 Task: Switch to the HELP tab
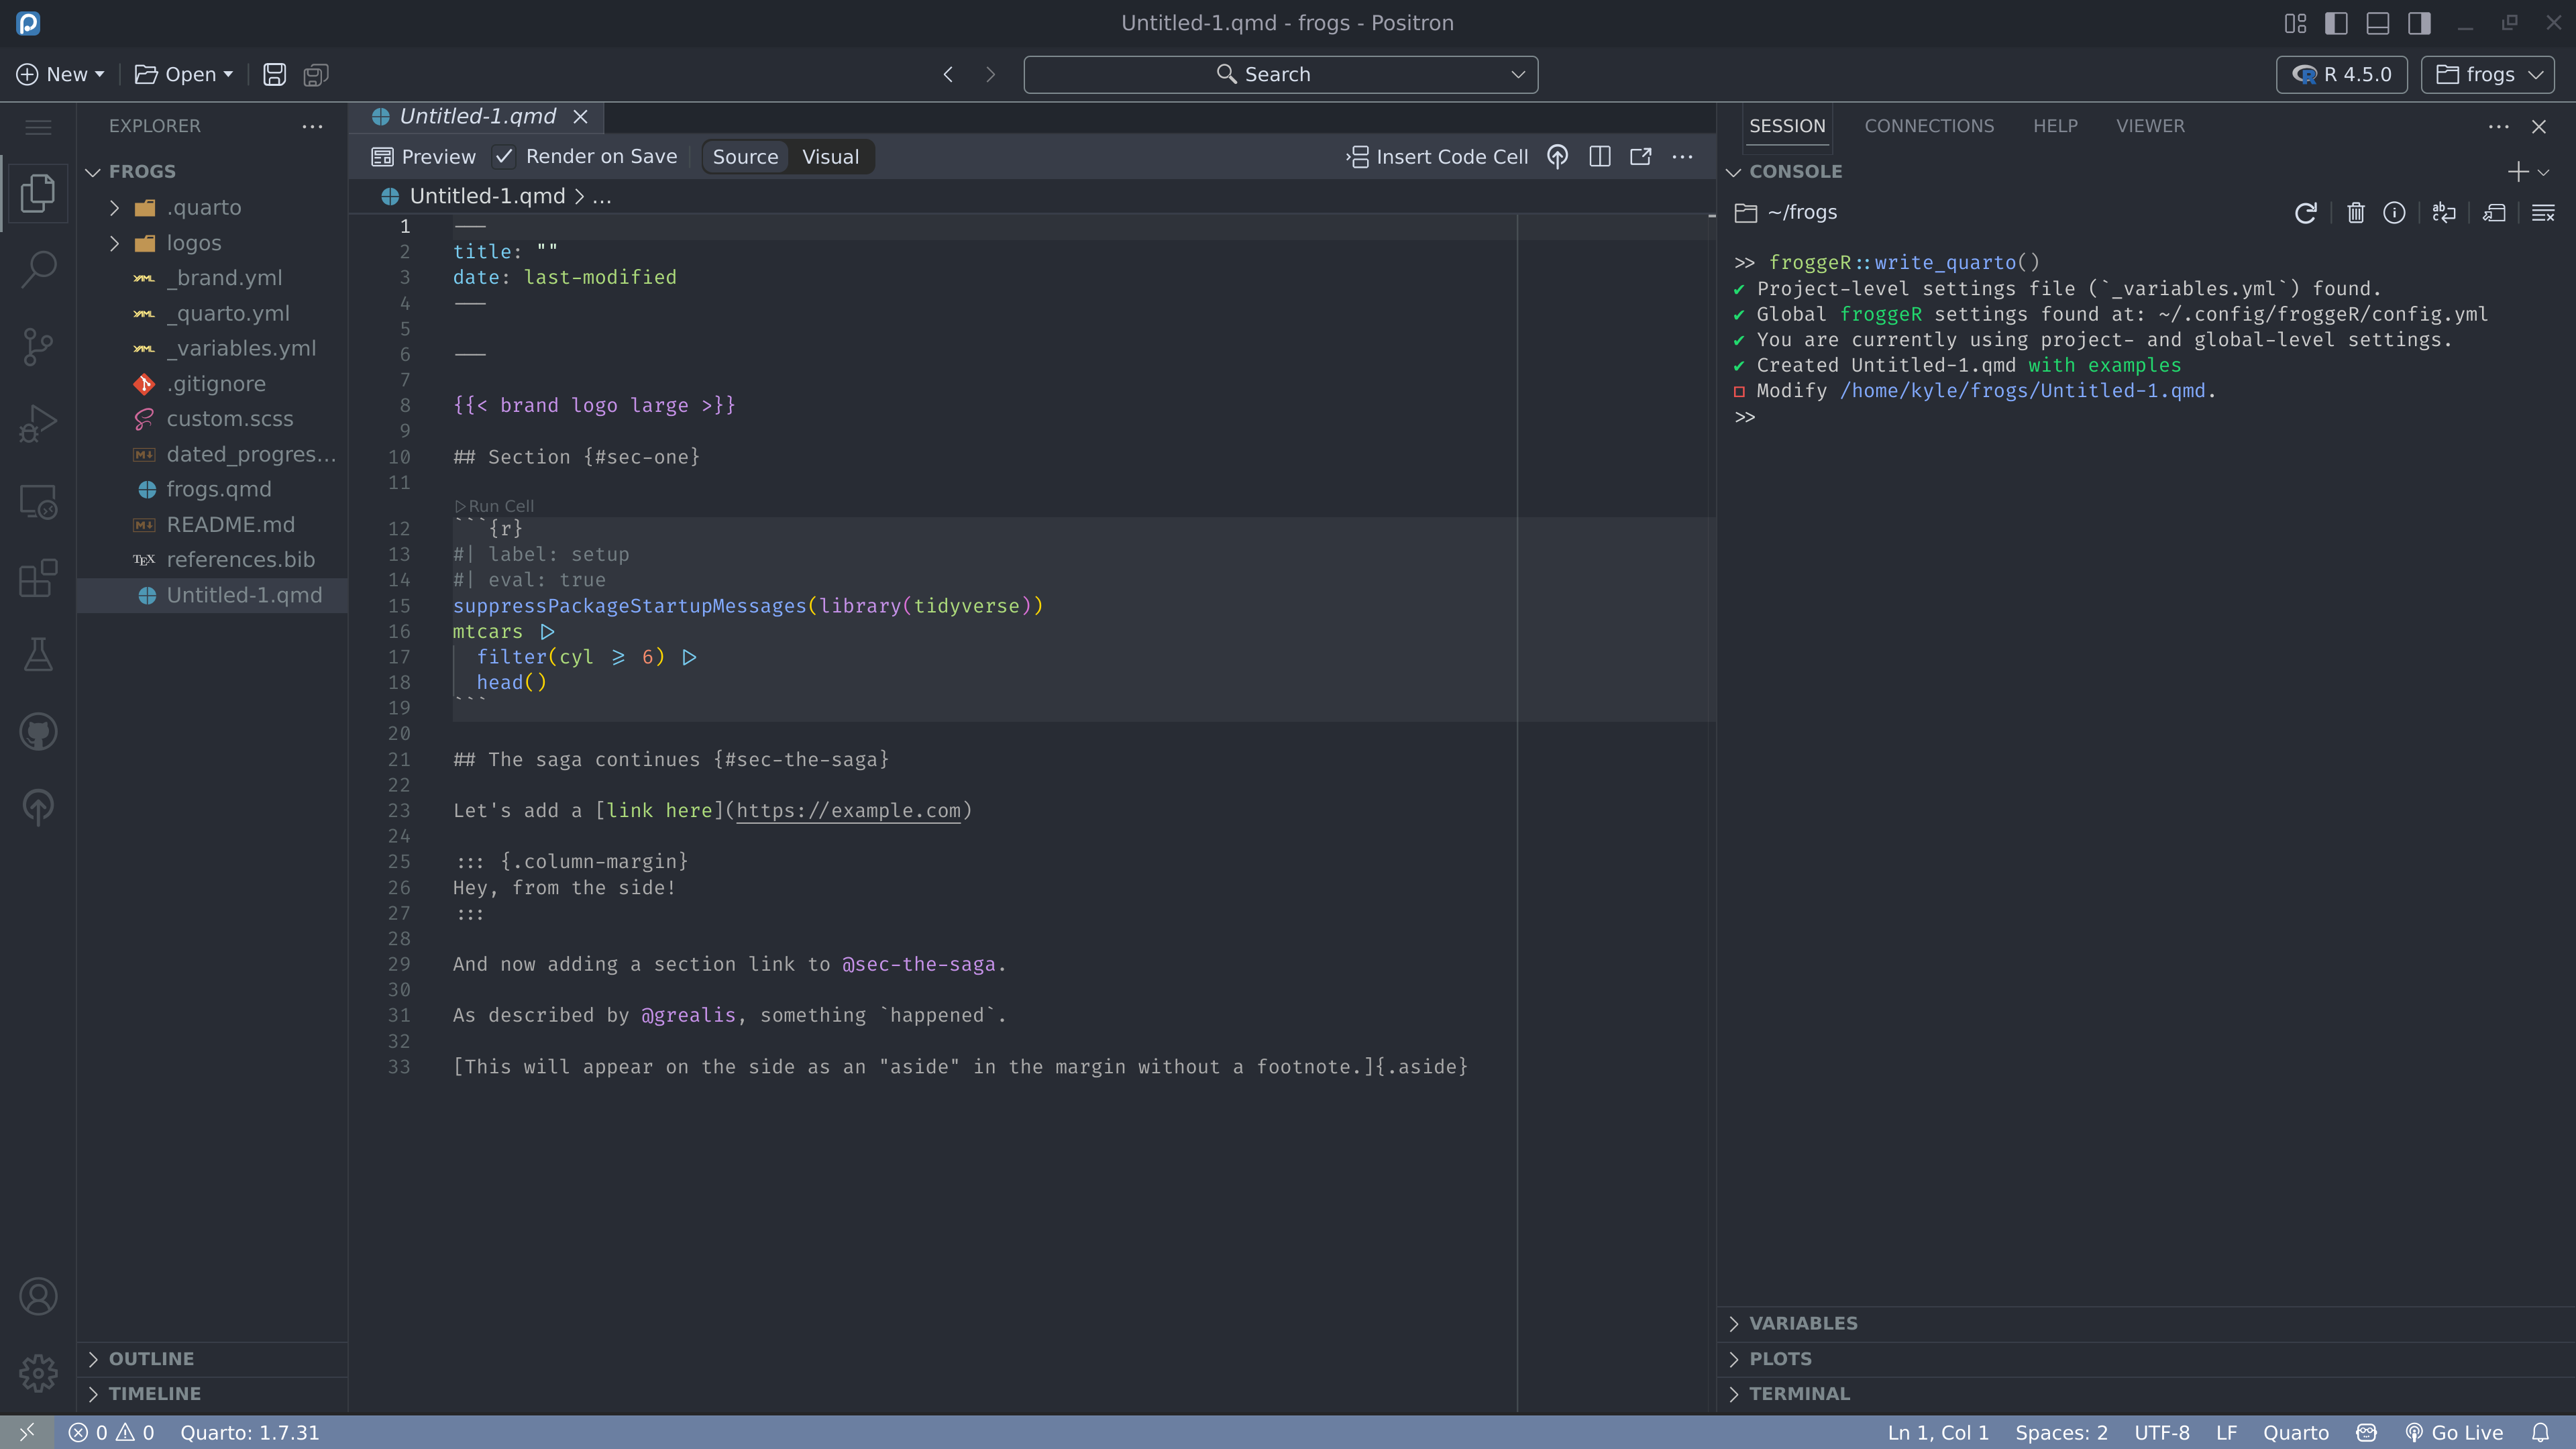tap(2054, 126)
